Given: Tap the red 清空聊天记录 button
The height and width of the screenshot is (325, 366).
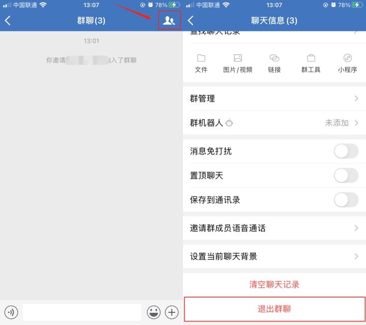Looking at the screenshot, I should point(274,284).
